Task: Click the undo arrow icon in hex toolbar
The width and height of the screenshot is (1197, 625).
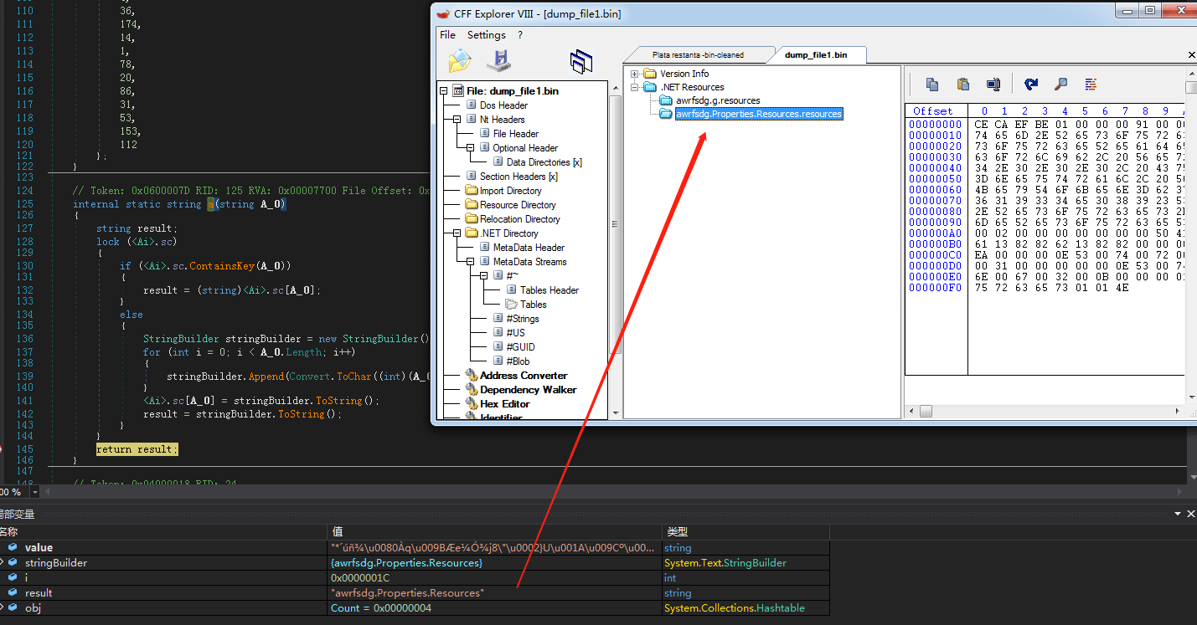Action: (x=1031, y=84)
